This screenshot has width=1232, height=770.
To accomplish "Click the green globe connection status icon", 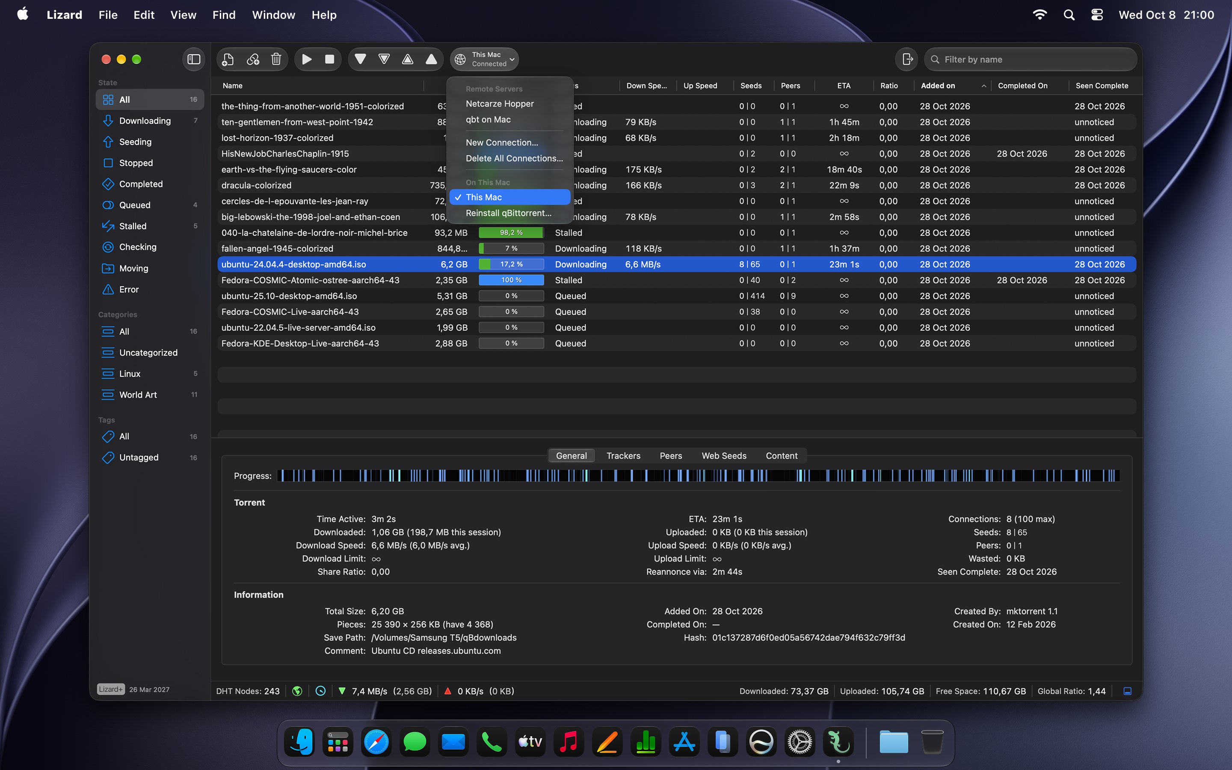I will coord(297,691).
